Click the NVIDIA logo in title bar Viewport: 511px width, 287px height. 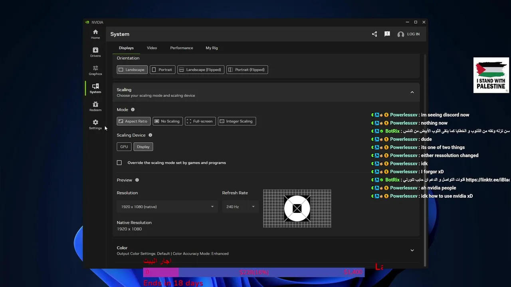point(87,22)
